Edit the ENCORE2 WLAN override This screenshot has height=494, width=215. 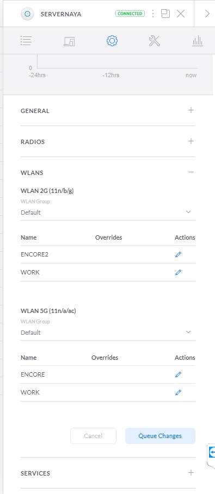(x=178, y=254)
